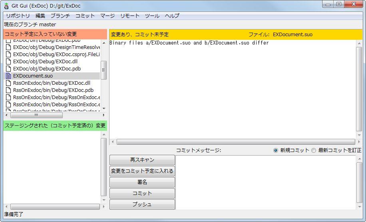Click file icon of RssOnExdoc/bin/Debug/EXDoc.dll

[8, 83]
